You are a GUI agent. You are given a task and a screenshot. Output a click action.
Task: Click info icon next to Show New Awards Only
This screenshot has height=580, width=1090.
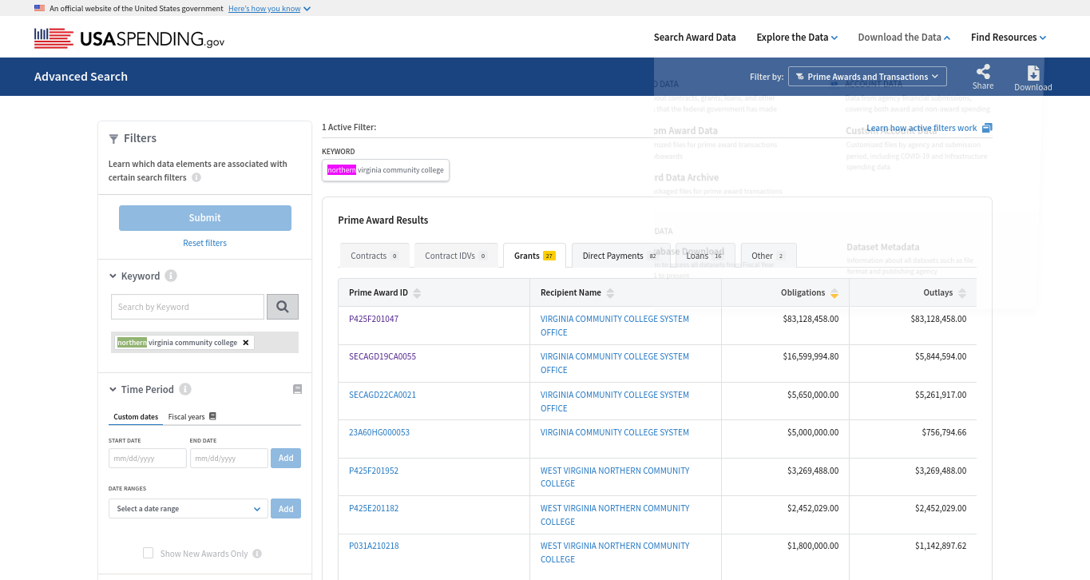pos(257,554)
